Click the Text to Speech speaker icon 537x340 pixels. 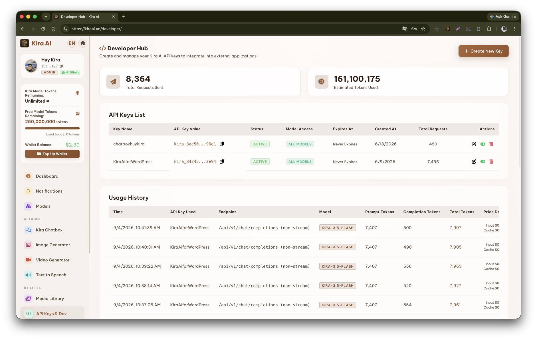click(28, 275)
